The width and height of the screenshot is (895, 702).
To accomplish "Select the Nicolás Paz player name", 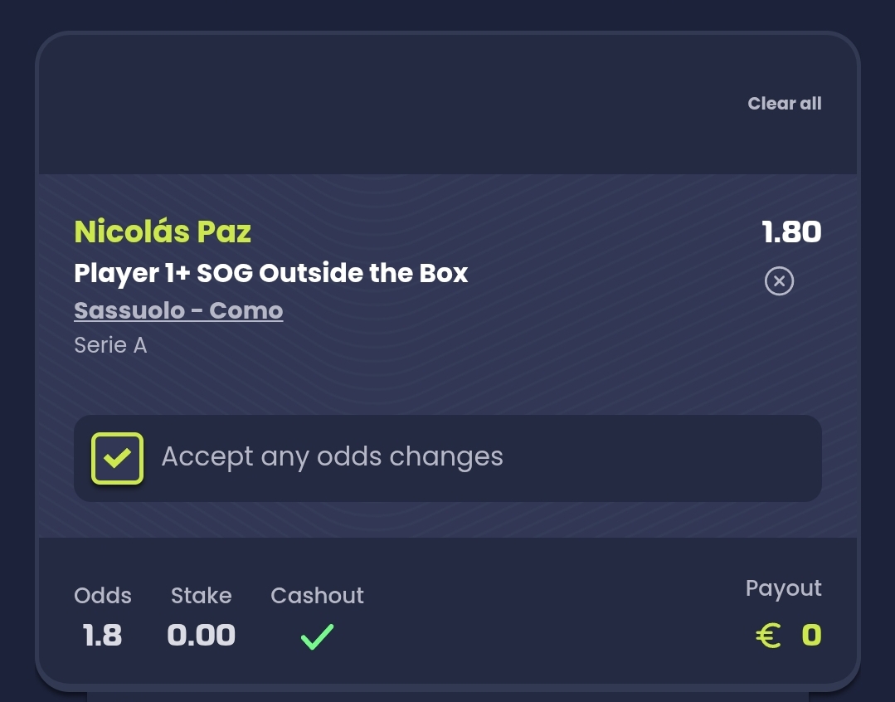I will click(163, 232).
